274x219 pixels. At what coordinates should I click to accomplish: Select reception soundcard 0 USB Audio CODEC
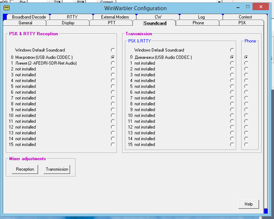[112, 57]
